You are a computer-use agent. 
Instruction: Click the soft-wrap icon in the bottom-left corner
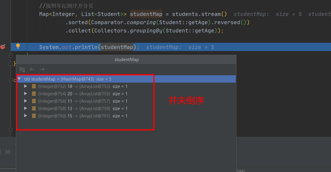click(x=8, y=152)
